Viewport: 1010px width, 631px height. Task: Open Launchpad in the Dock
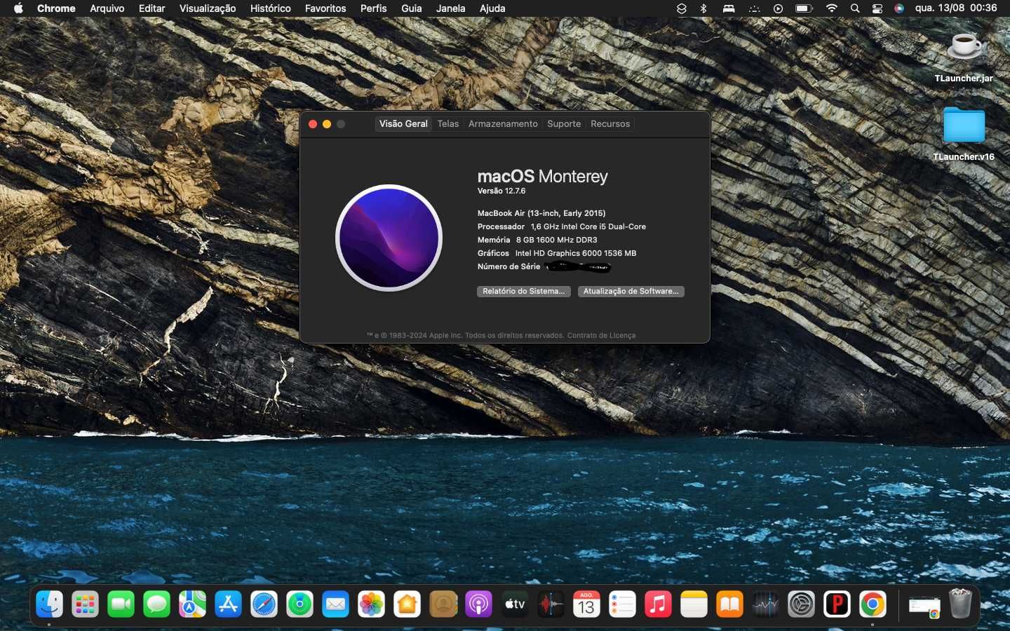(x=86, y=604)
